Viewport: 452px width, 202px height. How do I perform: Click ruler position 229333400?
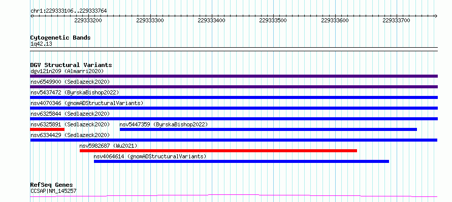pyautogui.click(x=212, y=20)
